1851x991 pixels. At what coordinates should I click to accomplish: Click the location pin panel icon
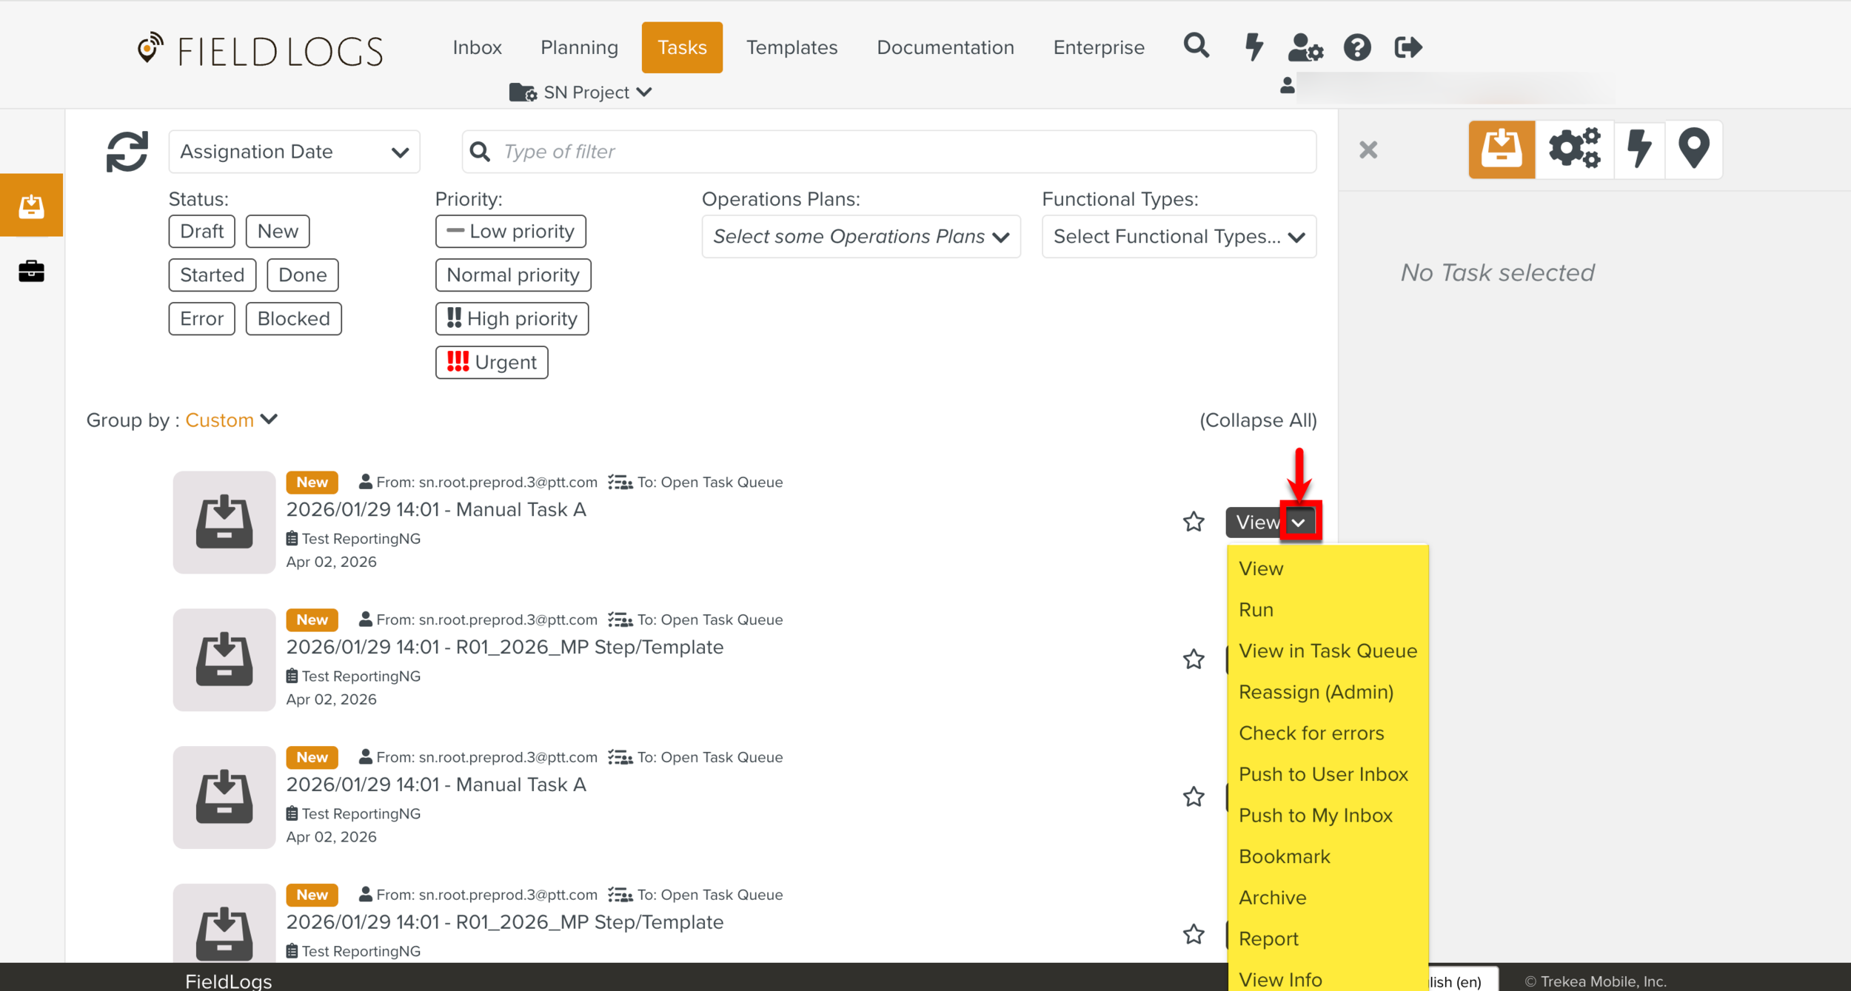pyautogui.click(x=1693, y=150)
